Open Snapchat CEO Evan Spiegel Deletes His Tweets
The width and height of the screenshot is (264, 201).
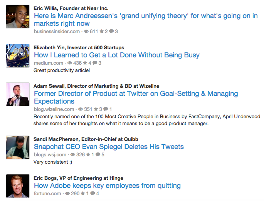(109, 147)
